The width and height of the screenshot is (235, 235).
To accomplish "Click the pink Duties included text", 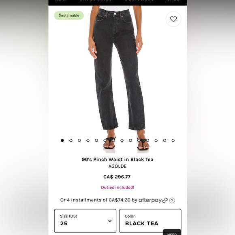I will 117,187.
